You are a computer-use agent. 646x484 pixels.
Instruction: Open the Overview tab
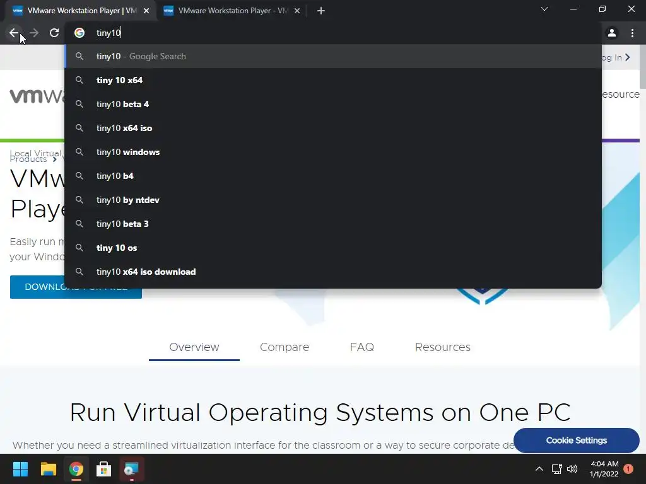point(194,347)
